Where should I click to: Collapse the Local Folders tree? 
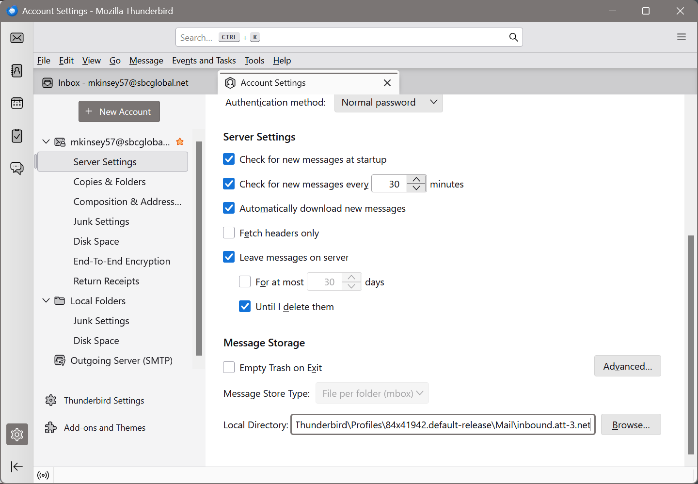click(46, 301)
